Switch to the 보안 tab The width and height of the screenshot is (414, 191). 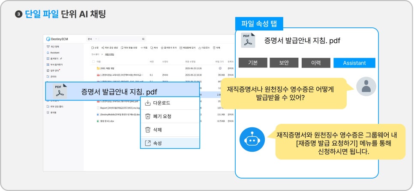click(x=284, y=63)
